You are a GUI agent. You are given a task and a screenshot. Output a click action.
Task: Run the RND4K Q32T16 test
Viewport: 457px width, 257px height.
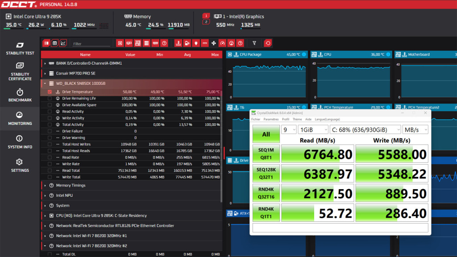266,193
